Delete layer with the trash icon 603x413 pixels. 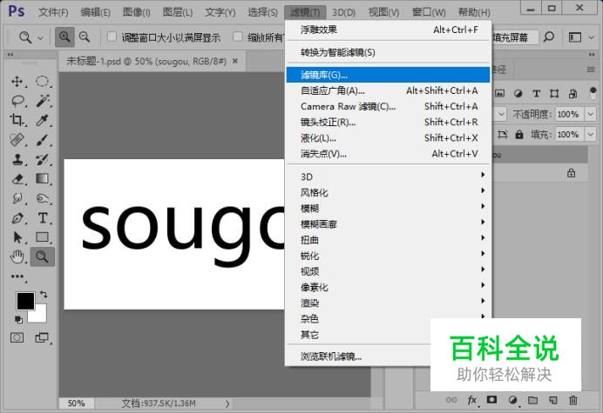(x=573, y=400)
